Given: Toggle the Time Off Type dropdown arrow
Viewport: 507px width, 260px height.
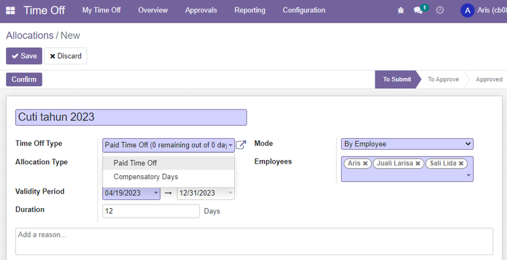Looking at the screenshot, I should (230, 145).
